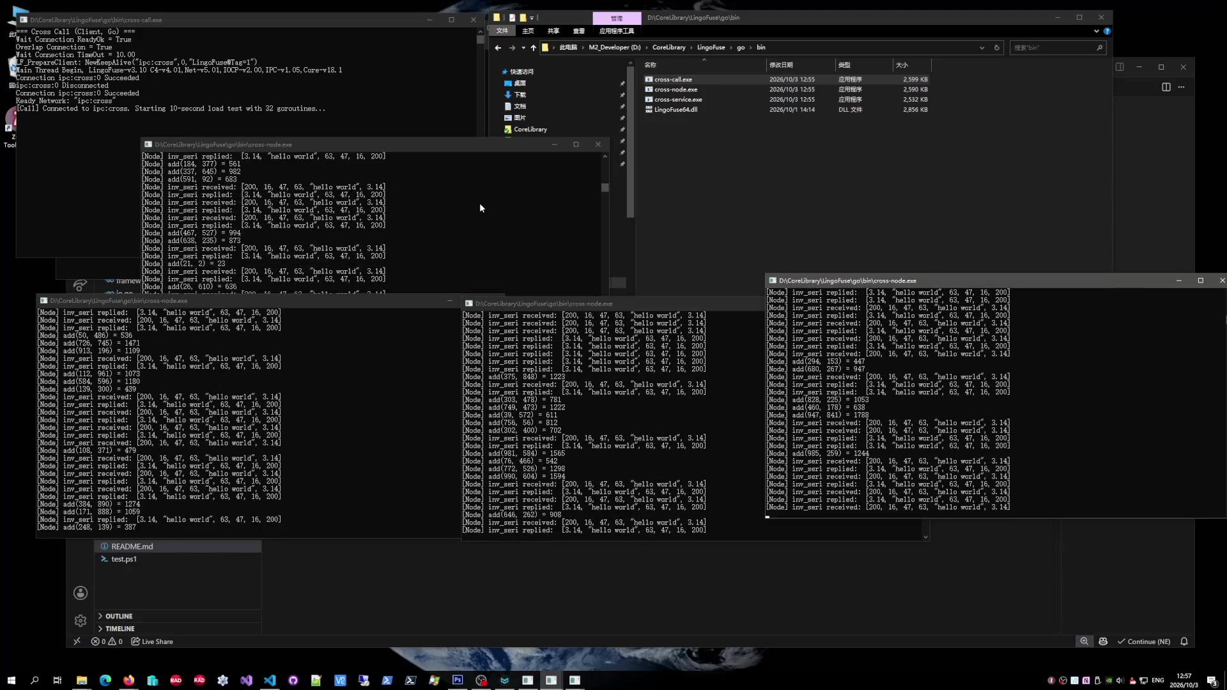Viewport: 1227px width, 690px height.
Task: Click the search 'bin' field
Action: coord(1057,47)
